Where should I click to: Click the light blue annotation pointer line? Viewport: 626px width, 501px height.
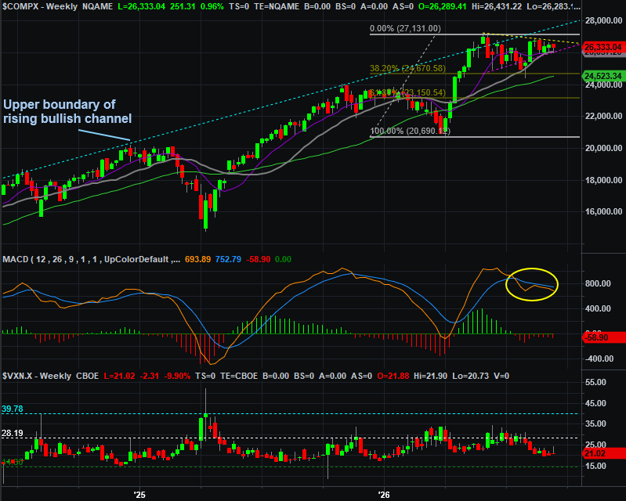point(104,135)
